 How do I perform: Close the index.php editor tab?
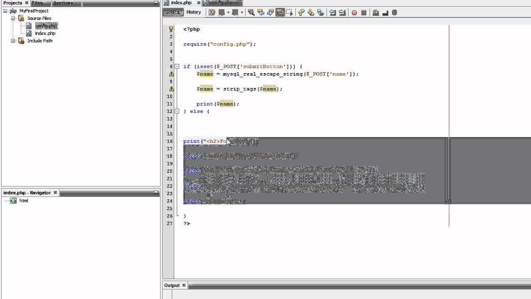coord(199,3)
